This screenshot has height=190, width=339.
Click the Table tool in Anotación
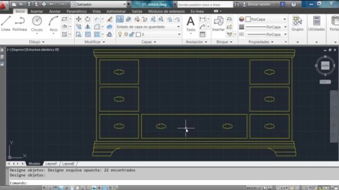(202, 34)
